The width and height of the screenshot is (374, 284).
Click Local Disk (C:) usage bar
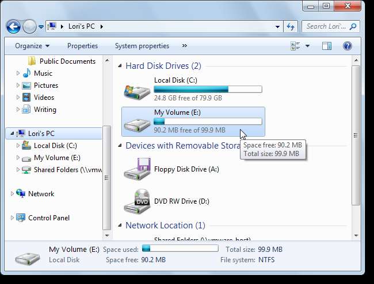pyautogui.click(x=208, y=90)
